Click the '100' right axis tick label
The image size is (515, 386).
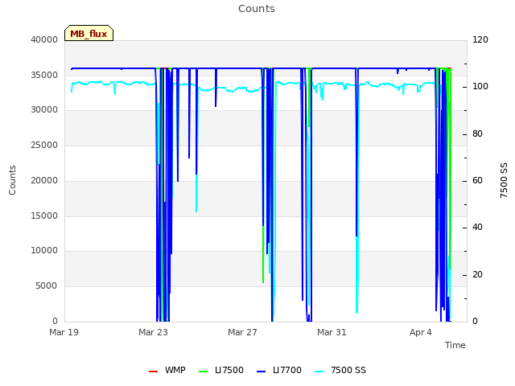480,86
